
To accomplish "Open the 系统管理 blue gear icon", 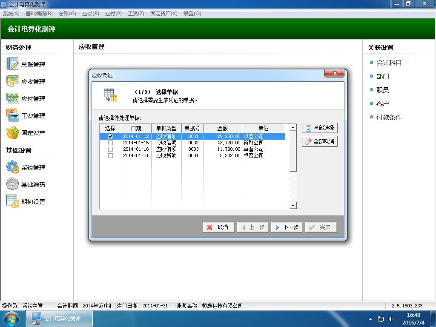I will [x=12, y=167].
